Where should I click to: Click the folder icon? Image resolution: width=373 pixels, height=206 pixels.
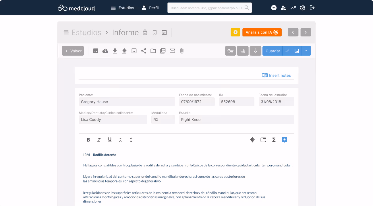[153, 51]
